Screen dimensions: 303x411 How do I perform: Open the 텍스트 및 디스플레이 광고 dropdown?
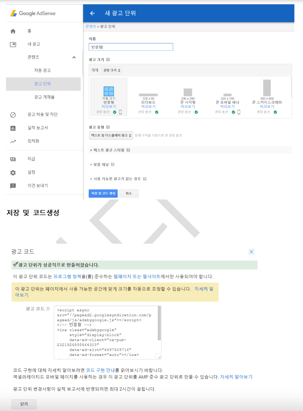(x=111, y=135)
